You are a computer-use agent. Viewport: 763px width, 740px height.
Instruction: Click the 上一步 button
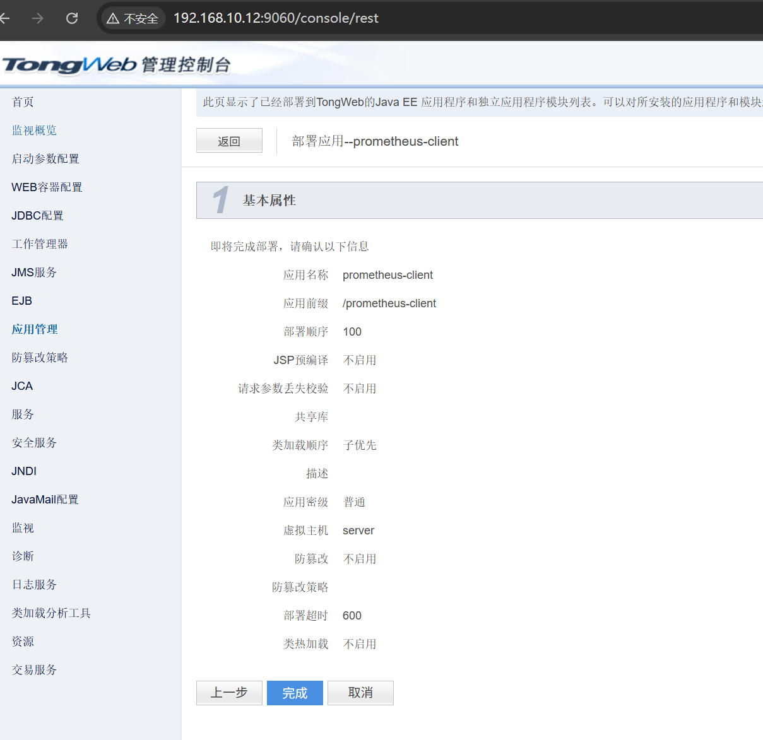pyautogui.click(x=229, y=693)
